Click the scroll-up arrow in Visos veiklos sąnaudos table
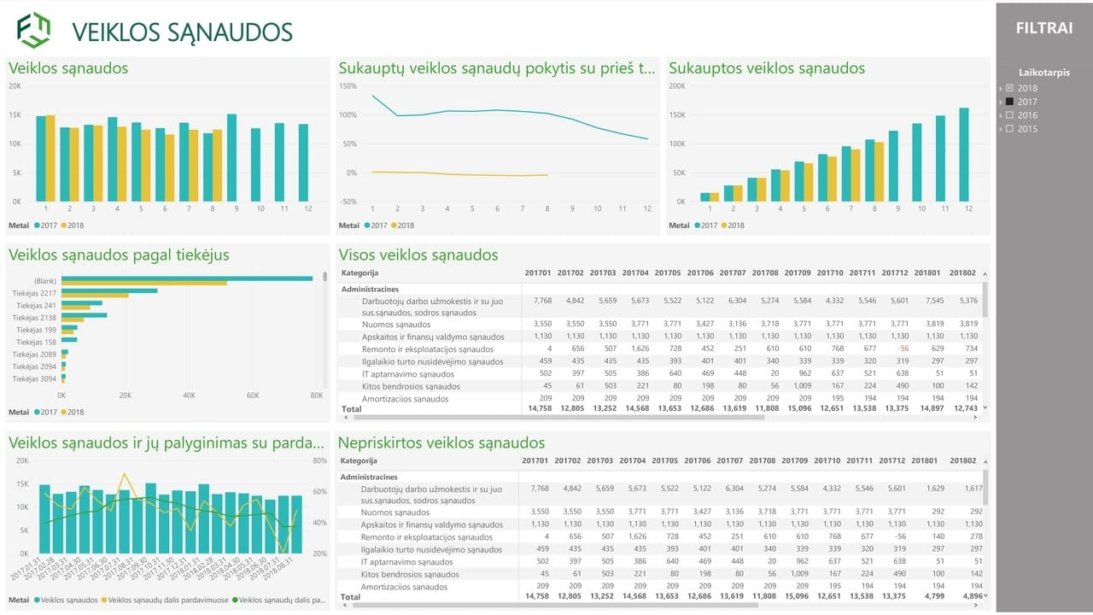1093x615 pixels. pos(985,275)
